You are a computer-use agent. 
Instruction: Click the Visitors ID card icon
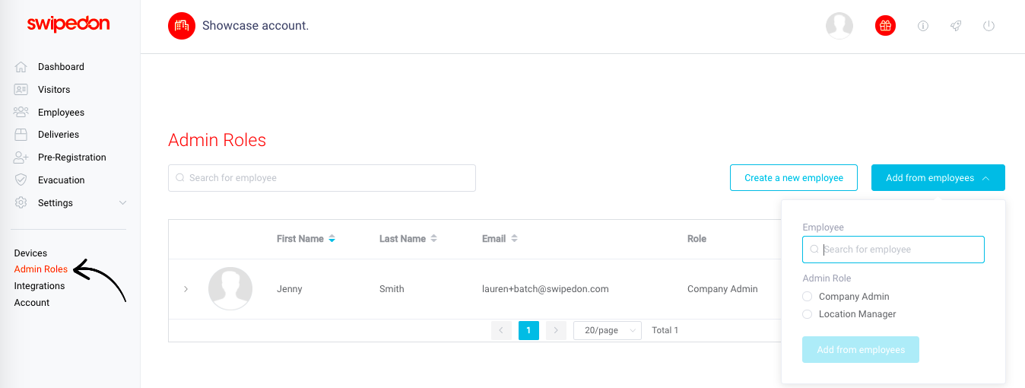click(21, 90)
